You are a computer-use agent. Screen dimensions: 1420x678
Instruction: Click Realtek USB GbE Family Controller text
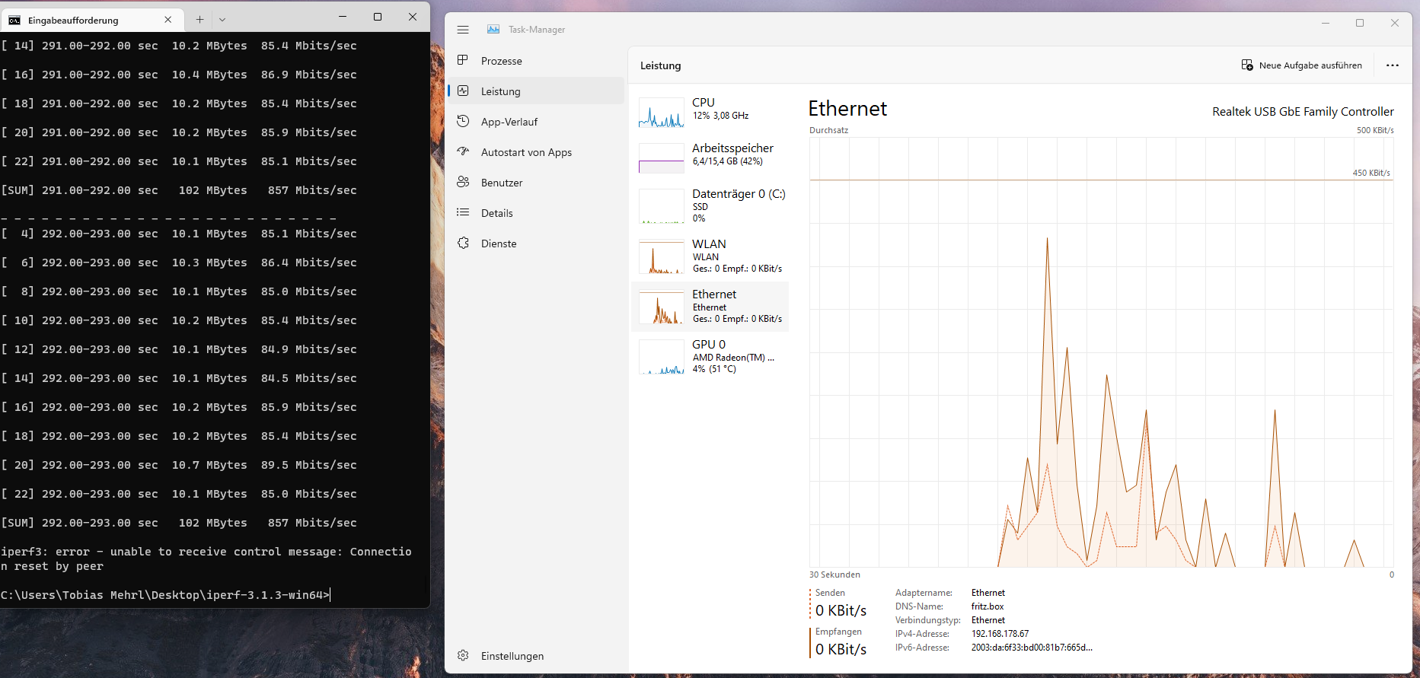1303,111
